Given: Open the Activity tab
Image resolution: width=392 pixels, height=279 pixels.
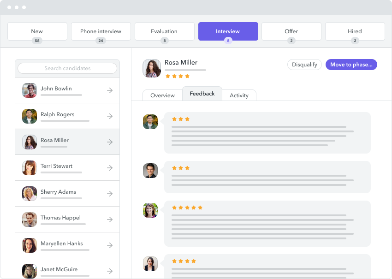Looking at the screenshot, I should coord(239,95).
